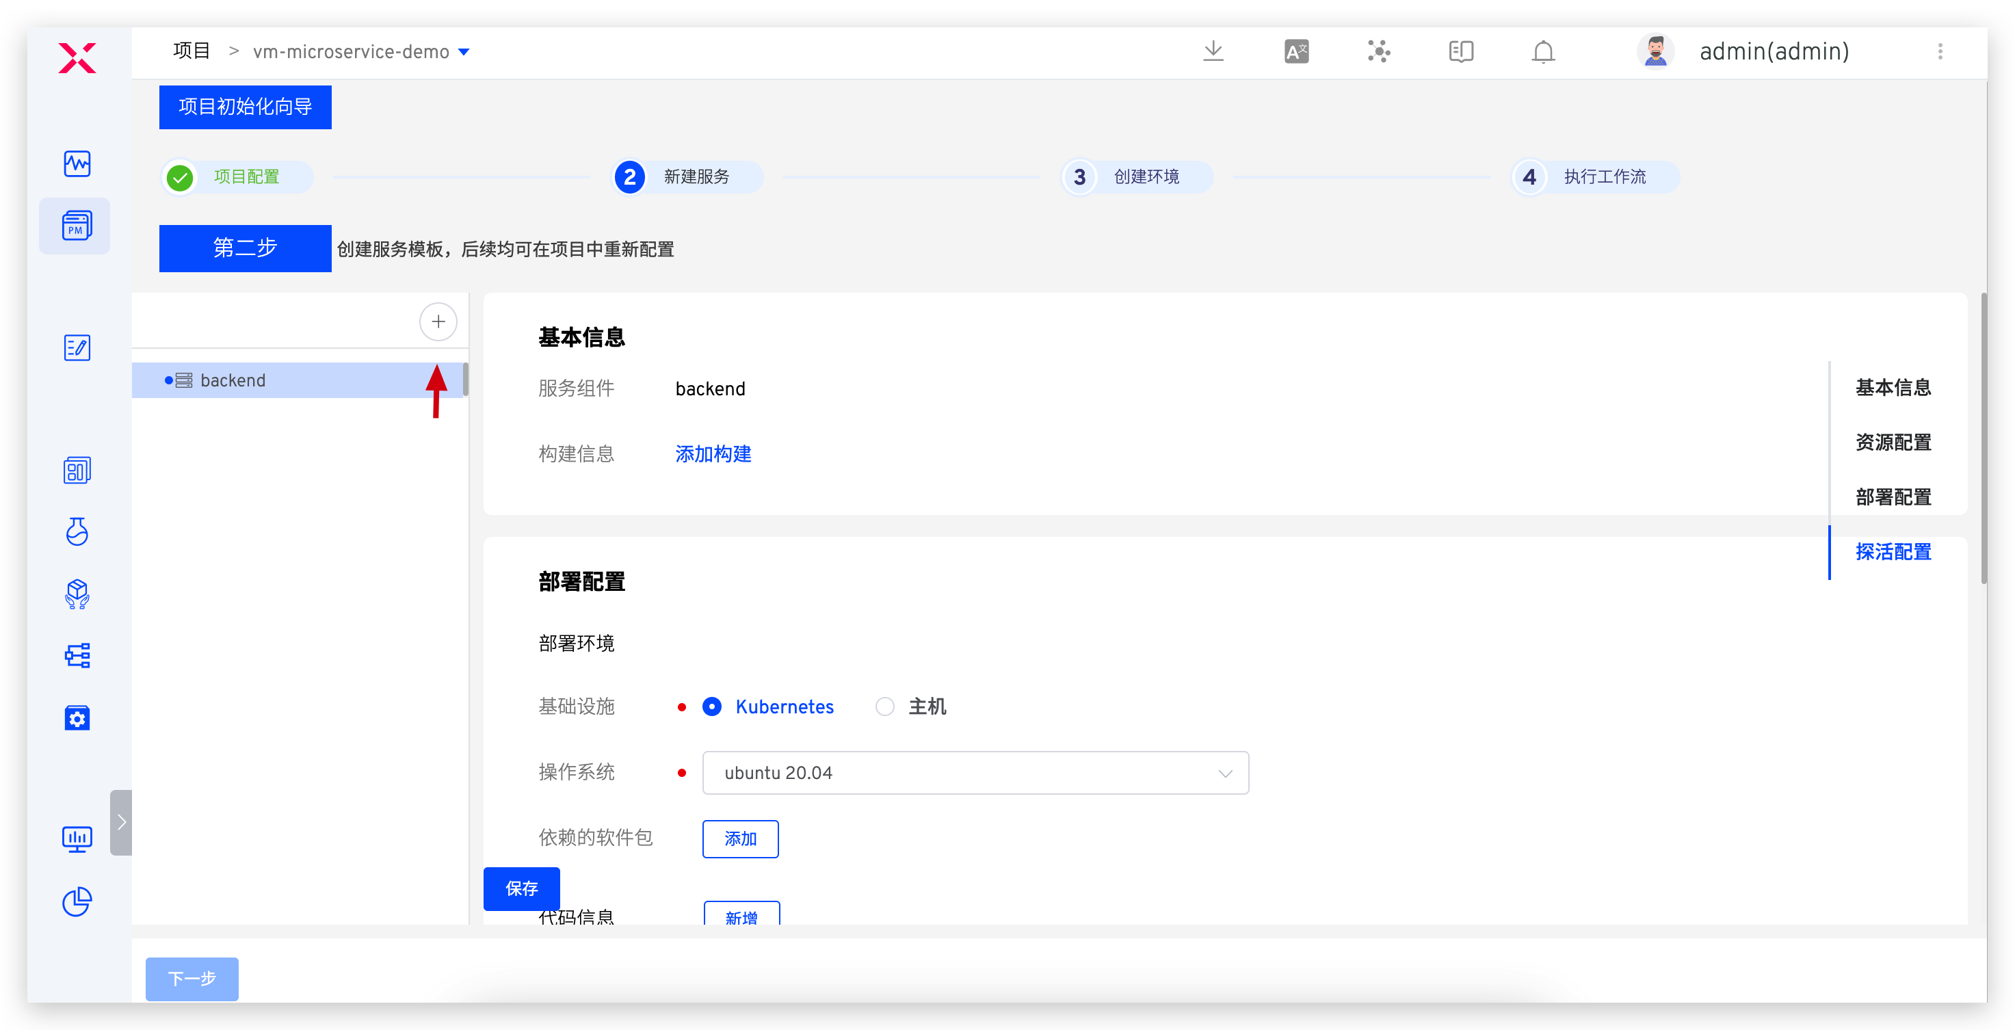Click the notification bell icon
The image size is (2015, 1030).
[1542, 51]
